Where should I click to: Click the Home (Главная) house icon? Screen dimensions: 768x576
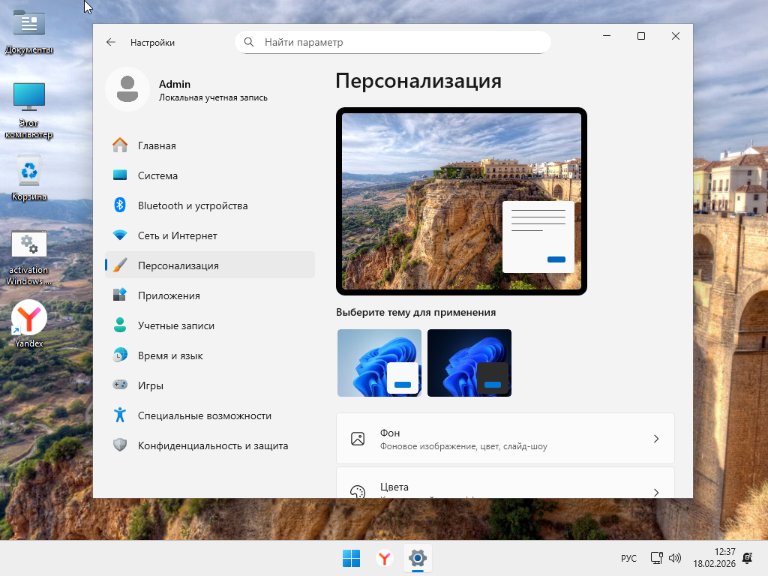120,145
